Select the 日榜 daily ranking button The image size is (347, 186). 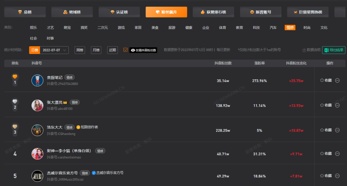(34, 50)
